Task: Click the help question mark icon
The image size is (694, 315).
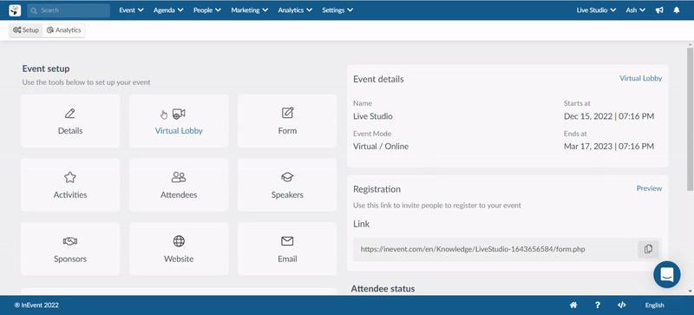Action: pyautogui.click(x=598, y=305)
